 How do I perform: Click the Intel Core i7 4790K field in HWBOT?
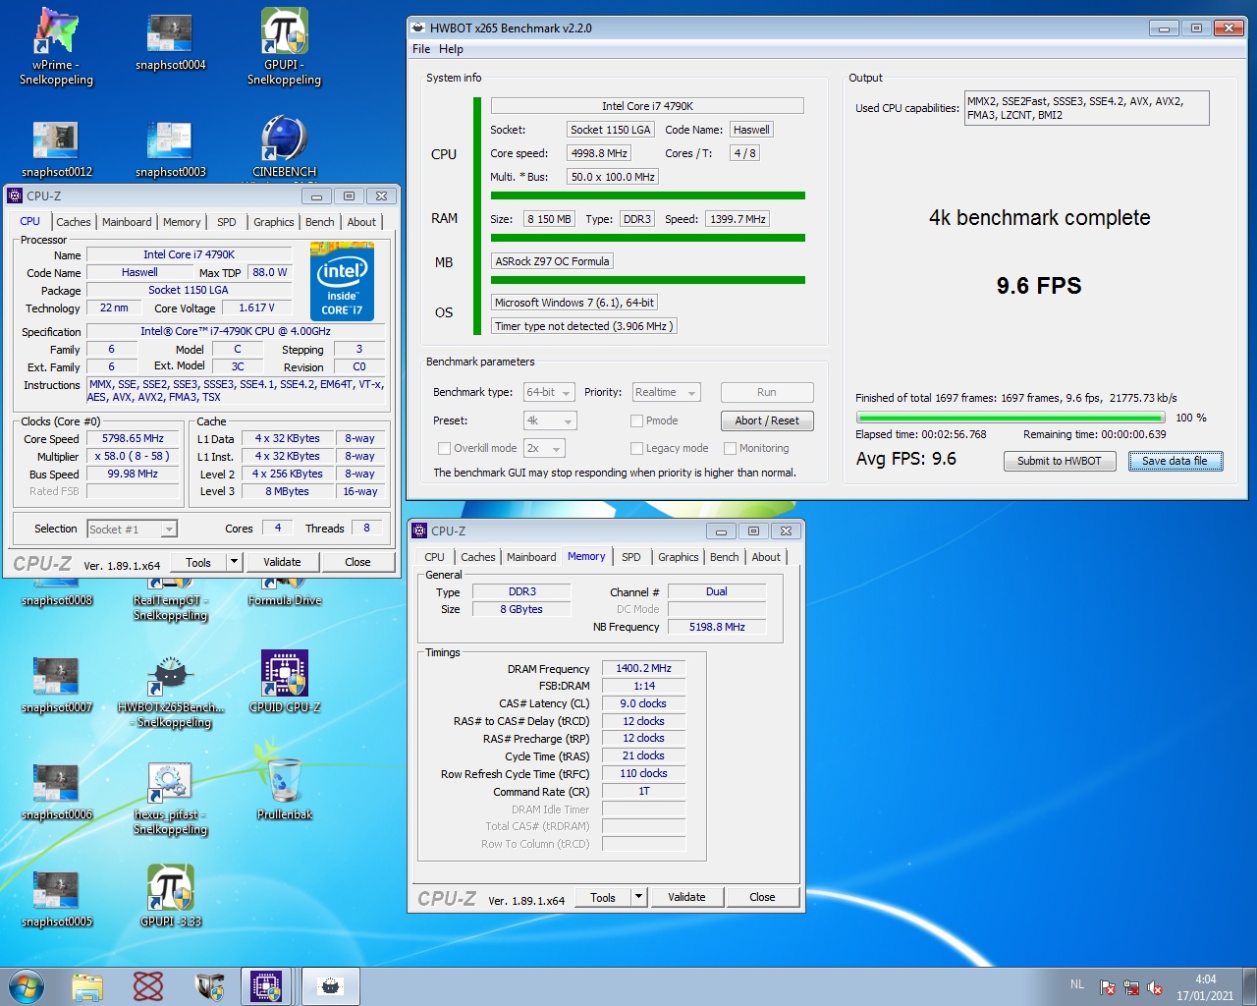[647, 106]
